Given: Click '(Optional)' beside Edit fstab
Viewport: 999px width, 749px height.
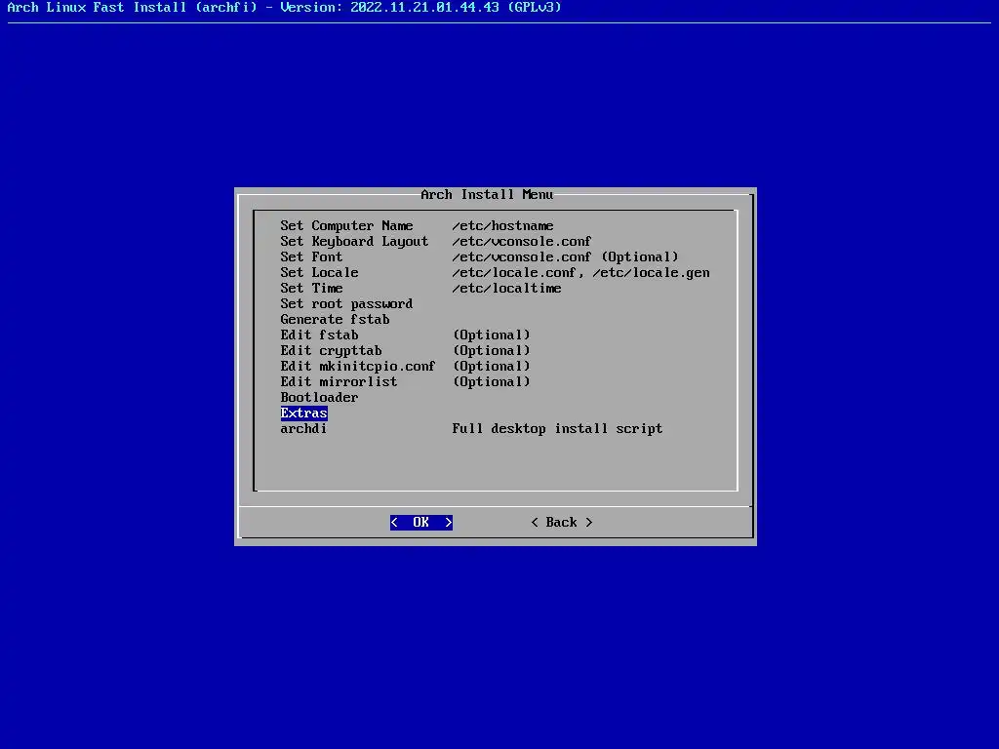Looking at the screenshot, I should click(492, 335).
